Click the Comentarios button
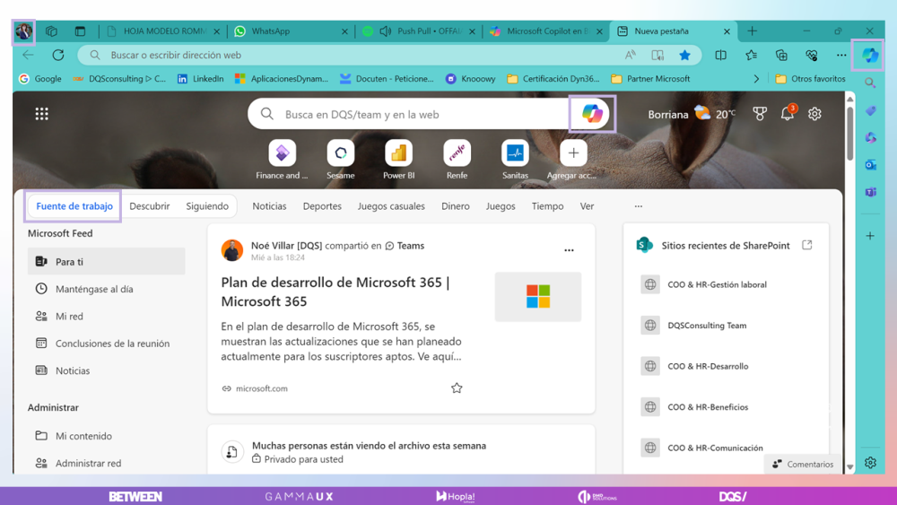 (x=803, y=464)
